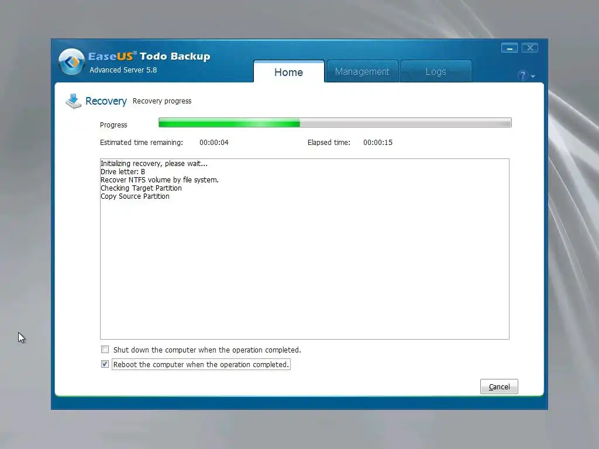The height and width of the screenshot is (449, 599).
Task: Click the Recovery drive icon
Action: click(x=73, y=101)
